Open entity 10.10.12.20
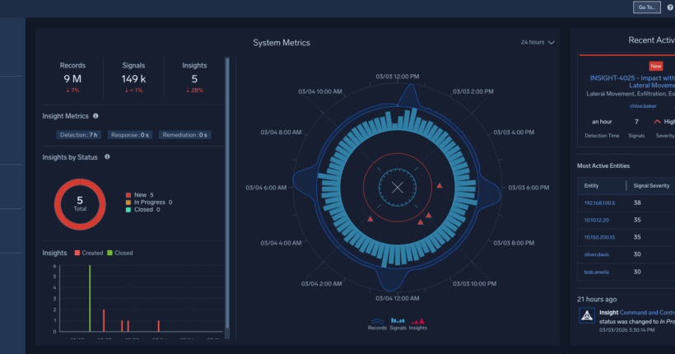 [x=596, y=220]
